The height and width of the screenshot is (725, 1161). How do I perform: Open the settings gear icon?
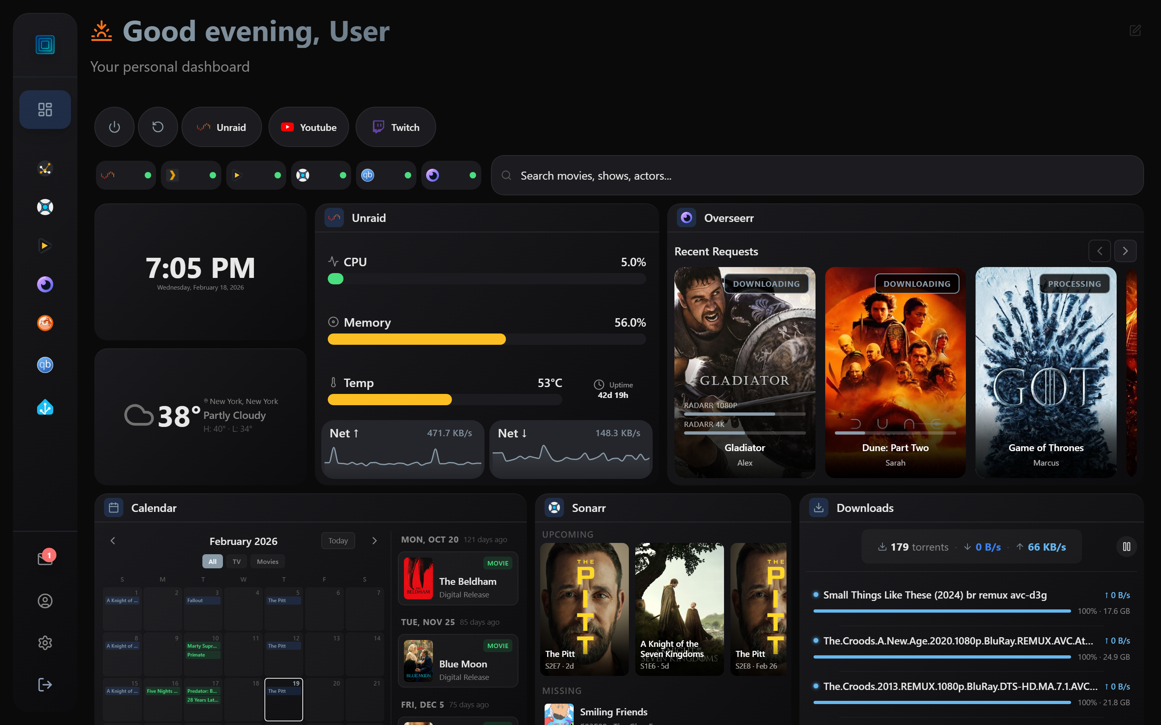click(45, 642)
